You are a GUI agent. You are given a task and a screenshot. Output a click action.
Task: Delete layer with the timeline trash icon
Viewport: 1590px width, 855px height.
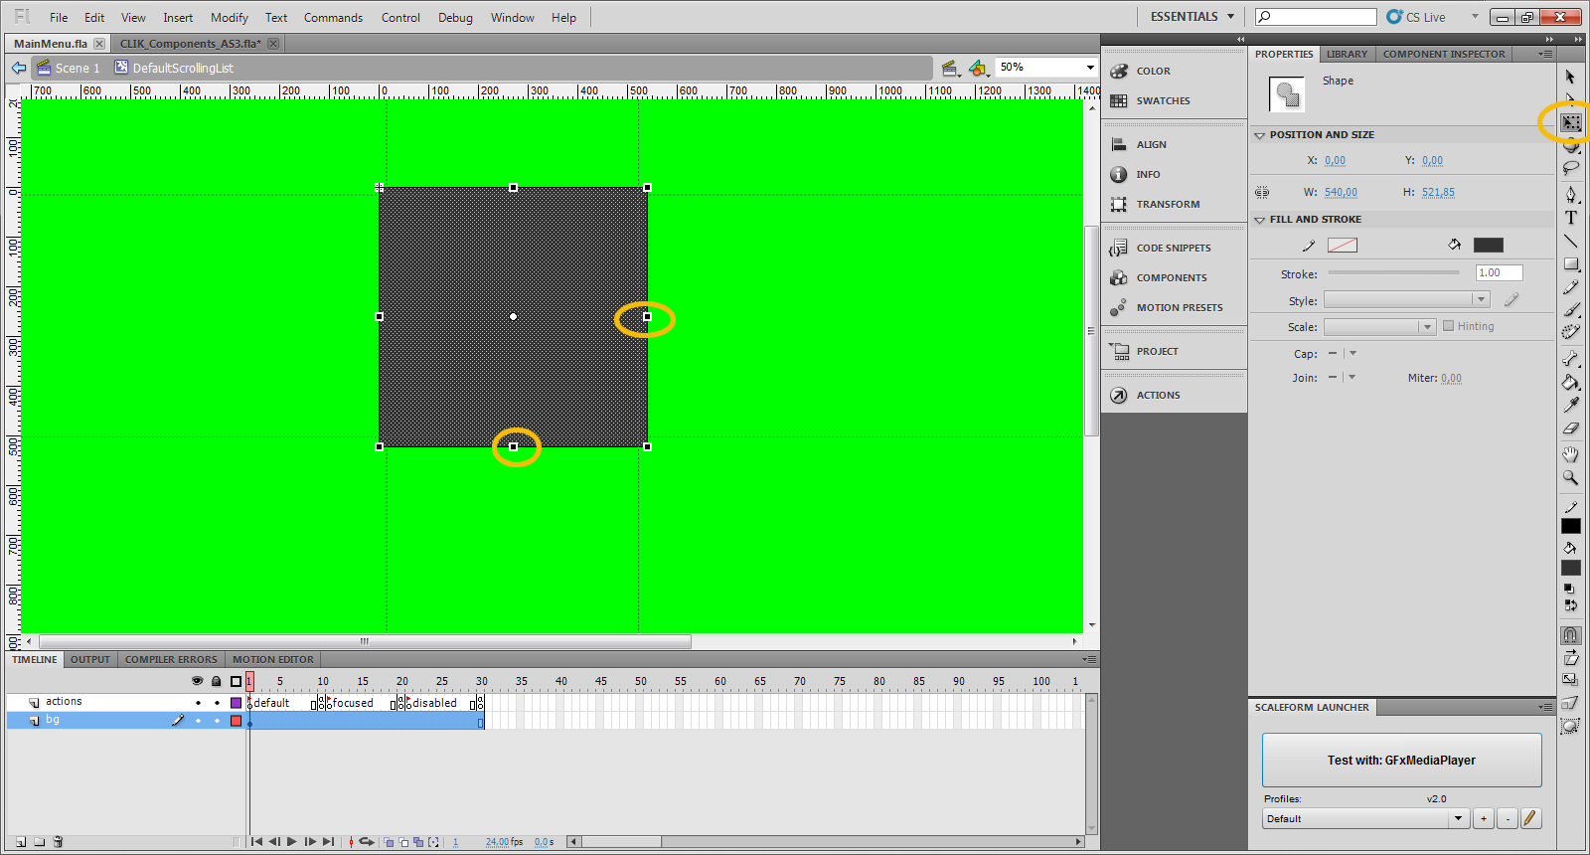coord(58,842)
